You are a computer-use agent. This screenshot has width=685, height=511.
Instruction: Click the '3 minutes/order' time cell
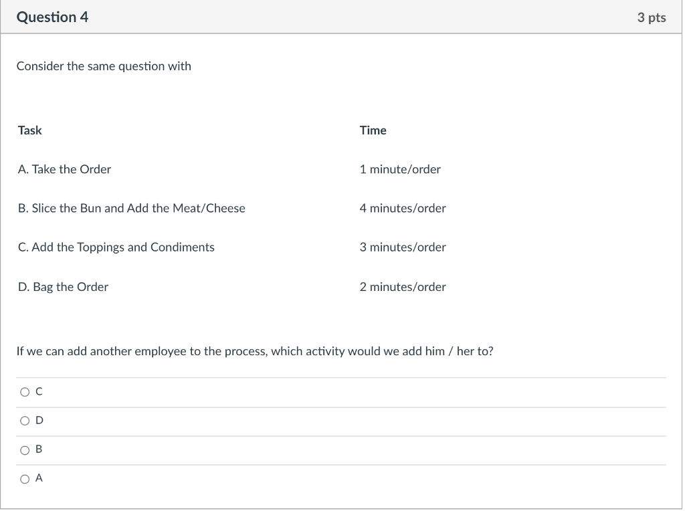402,247
